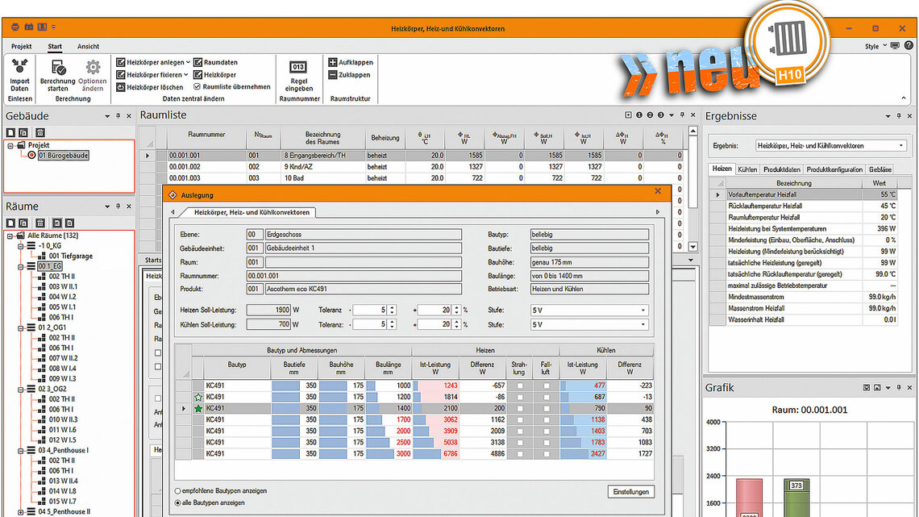
Task: Click the Import Daten icon
Action: [x=19, y=65]
